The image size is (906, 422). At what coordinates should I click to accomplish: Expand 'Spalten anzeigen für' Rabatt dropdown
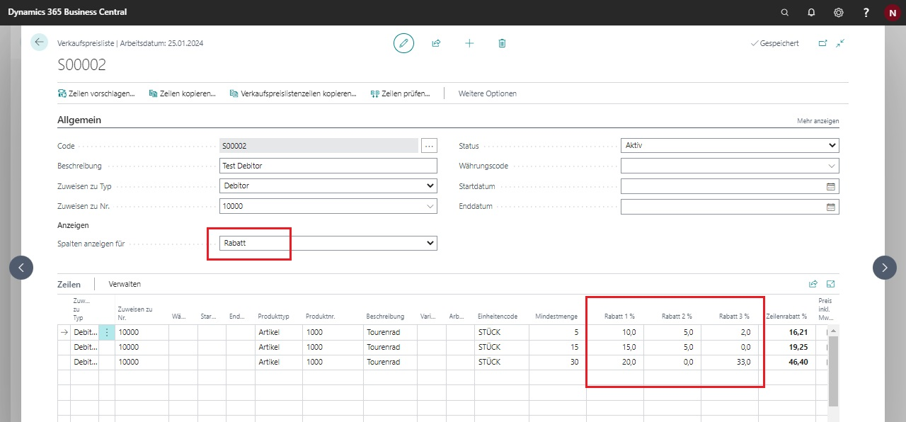pos(328,243)
